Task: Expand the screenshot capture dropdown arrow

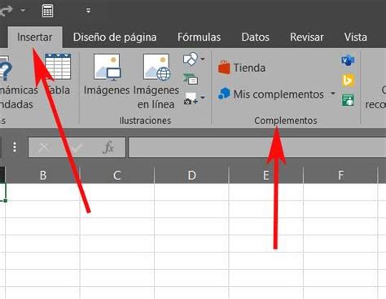Action: coord(203,98)
